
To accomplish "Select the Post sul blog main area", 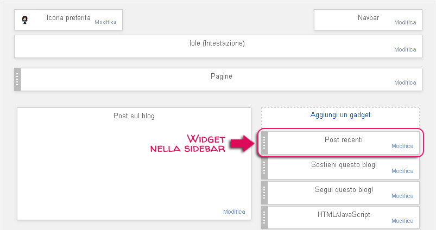I will pyautogui.click(x=134, y=164).
